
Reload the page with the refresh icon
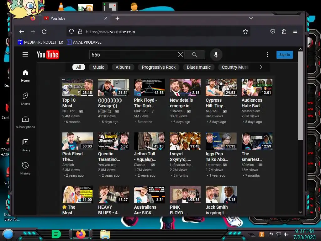pos(44,32)
